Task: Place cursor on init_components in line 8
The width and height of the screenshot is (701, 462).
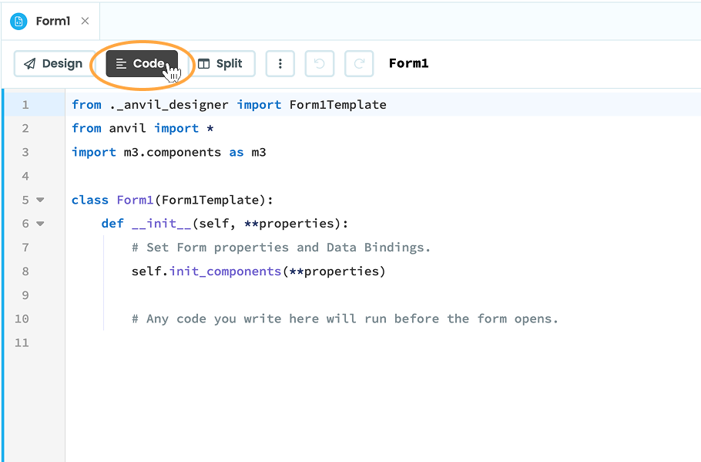Action: pyautogui.click(x=225, y=271)
